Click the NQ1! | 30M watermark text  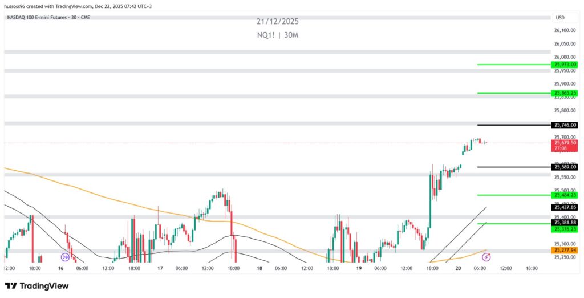(x=277, y=35)
